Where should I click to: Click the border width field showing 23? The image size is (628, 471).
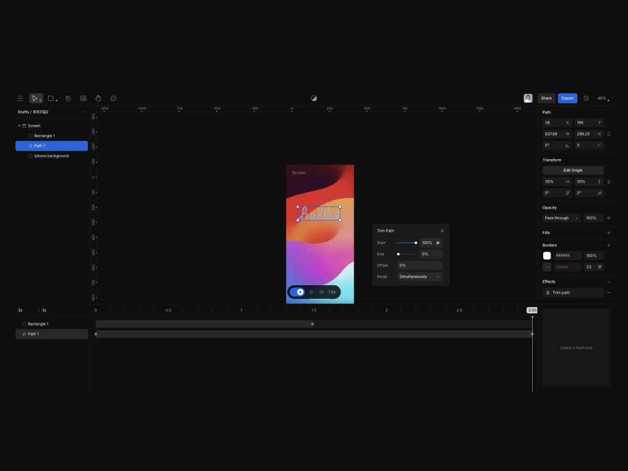[589, 267]
